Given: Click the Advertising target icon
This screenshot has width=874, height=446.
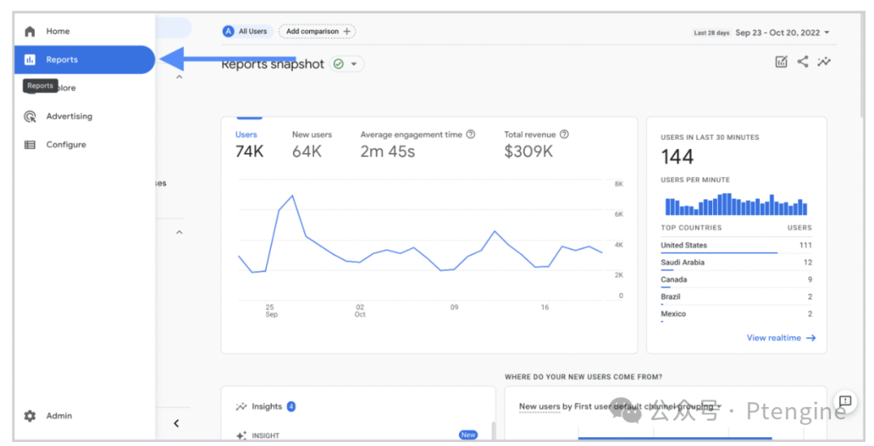Looking at the screenshot, I should coord(30,117).
